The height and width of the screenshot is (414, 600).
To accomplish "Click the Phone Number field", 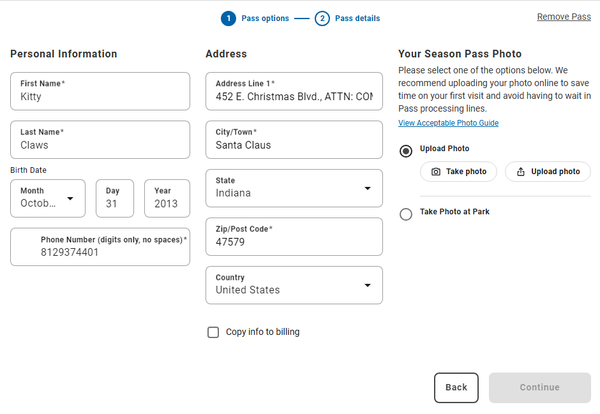I will (109, 252).
